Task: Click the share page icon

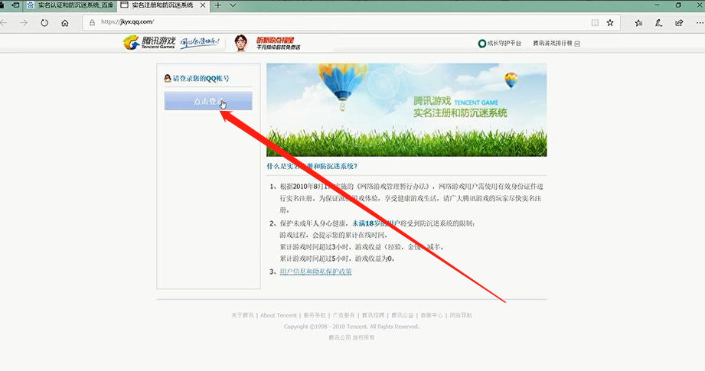Action: point(679,22)
